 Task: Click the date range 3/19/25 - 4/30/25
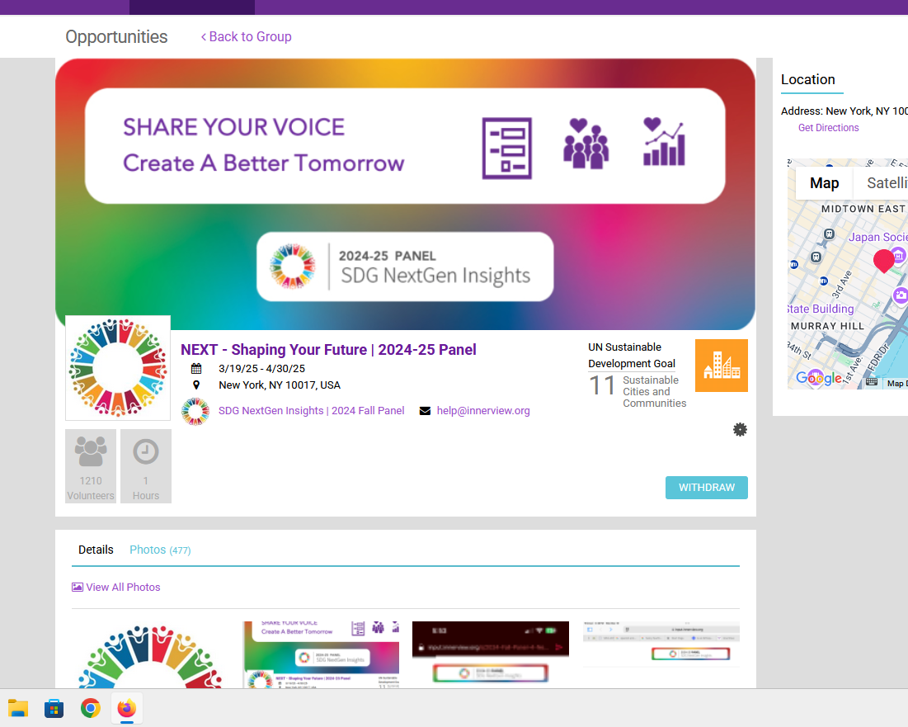(x=261, y=368)
